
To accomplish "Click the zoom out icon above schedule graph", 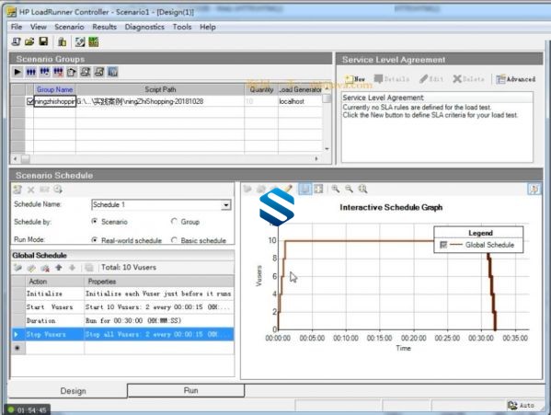I will [x=349, y=189].
